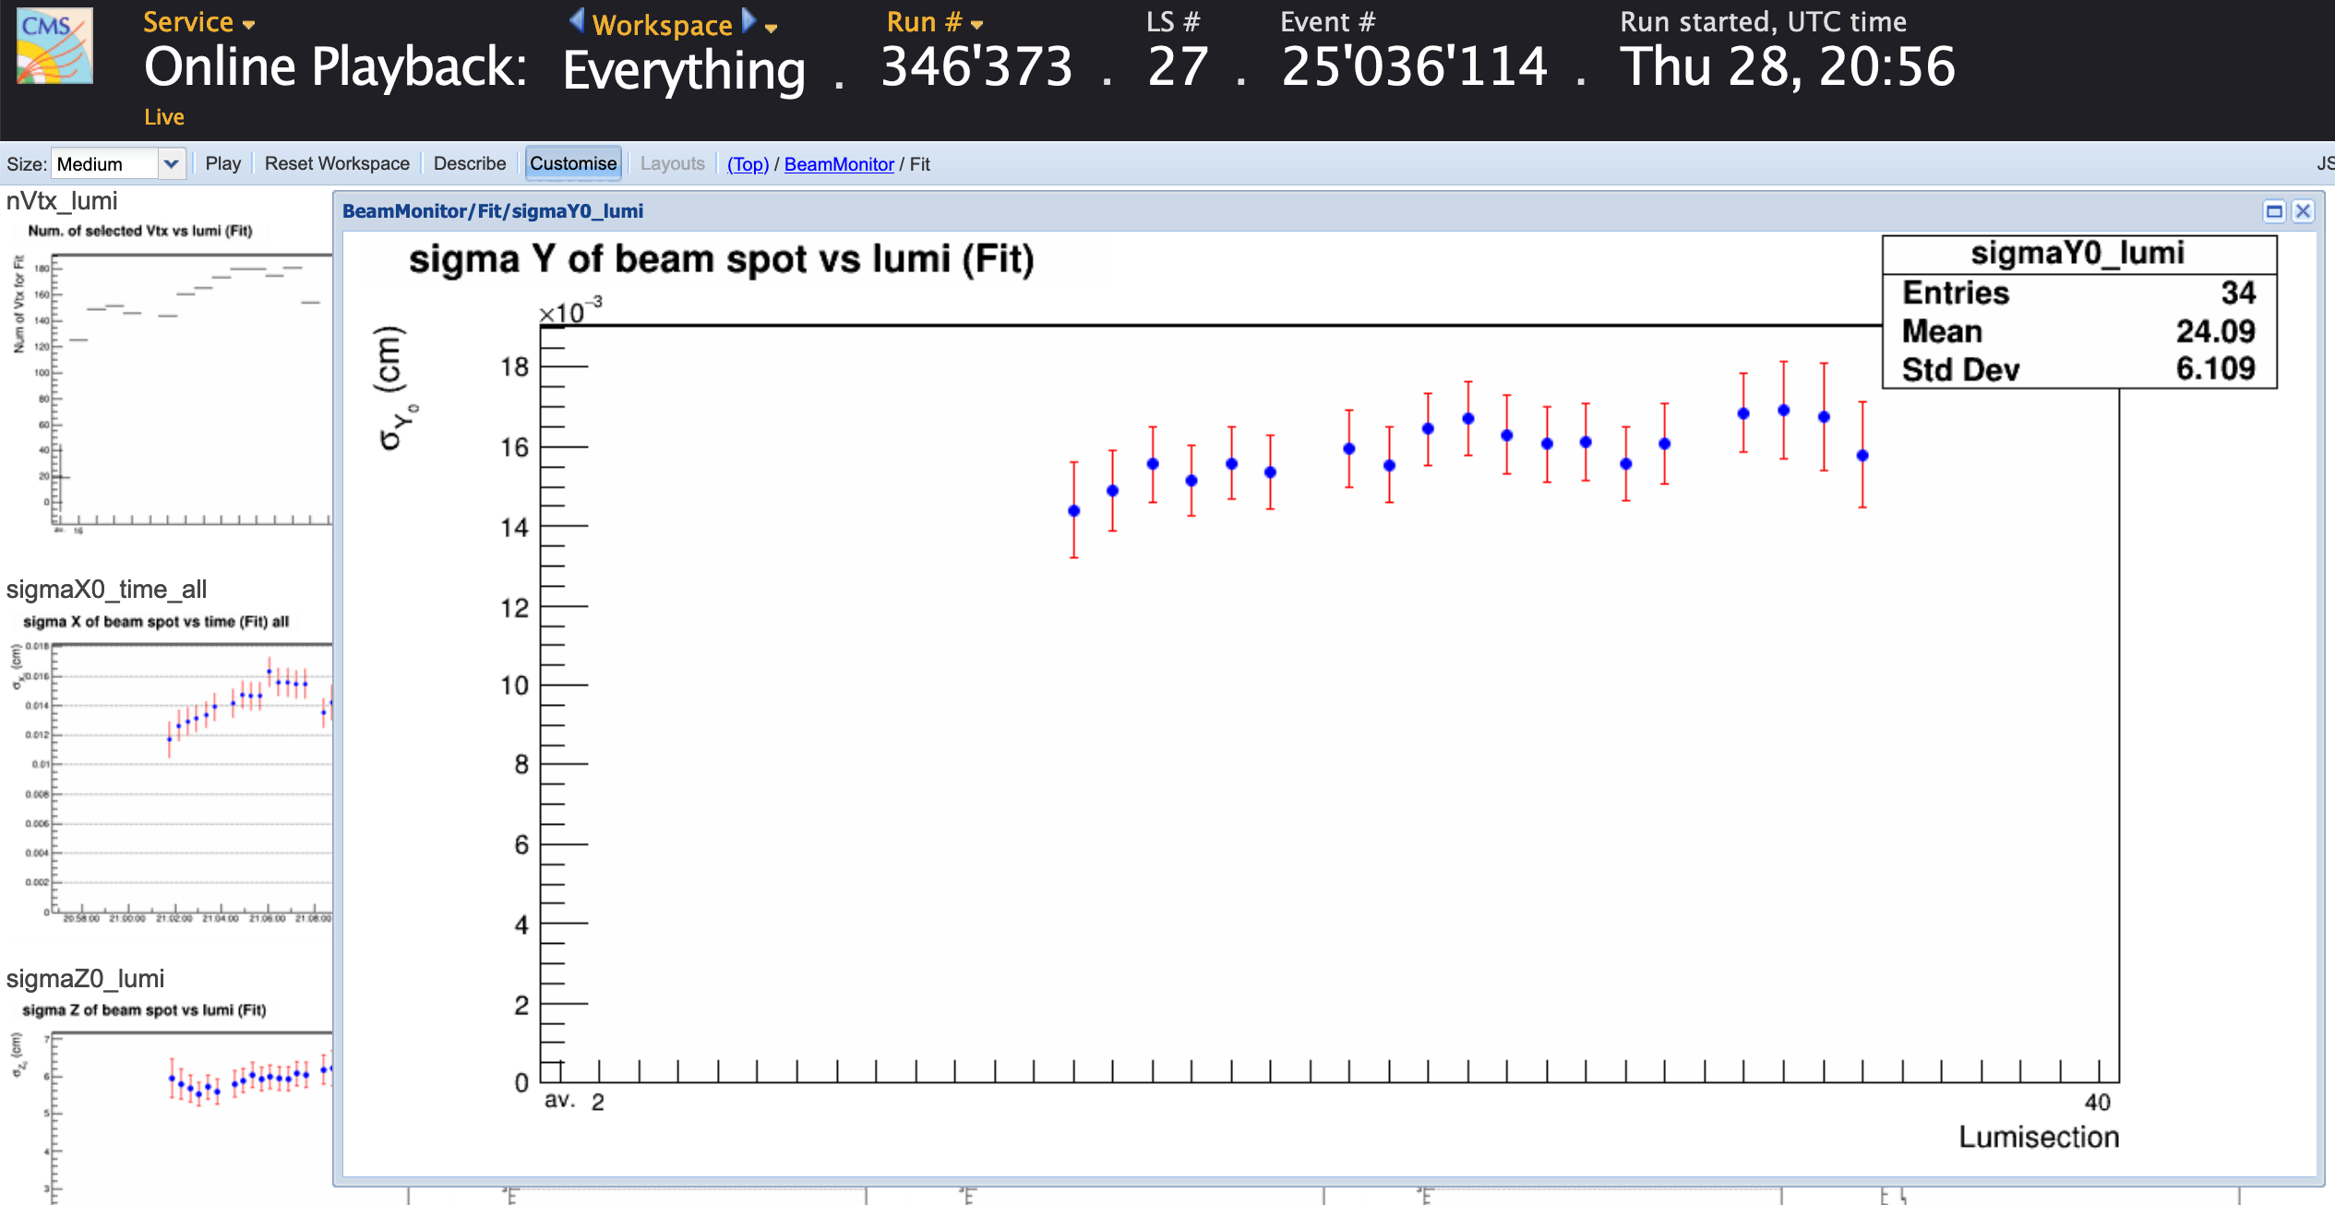The image size is (2335, 1205).
Task: Click Reset Workspace
Action: coord(337,163)
